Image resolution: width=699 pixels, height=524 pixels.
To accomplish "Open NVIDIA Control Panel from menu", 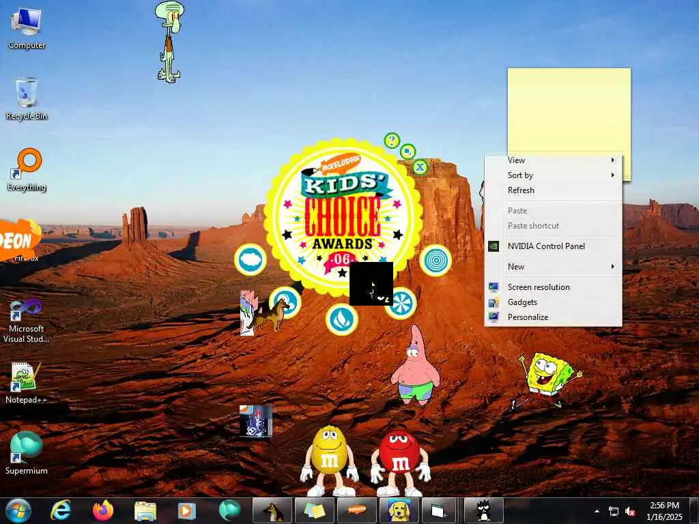I will click(x=553, y=246).
